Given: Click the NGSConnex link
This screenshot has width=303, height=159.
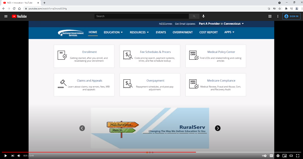Looking at the screenshot, I should [166, 23].
